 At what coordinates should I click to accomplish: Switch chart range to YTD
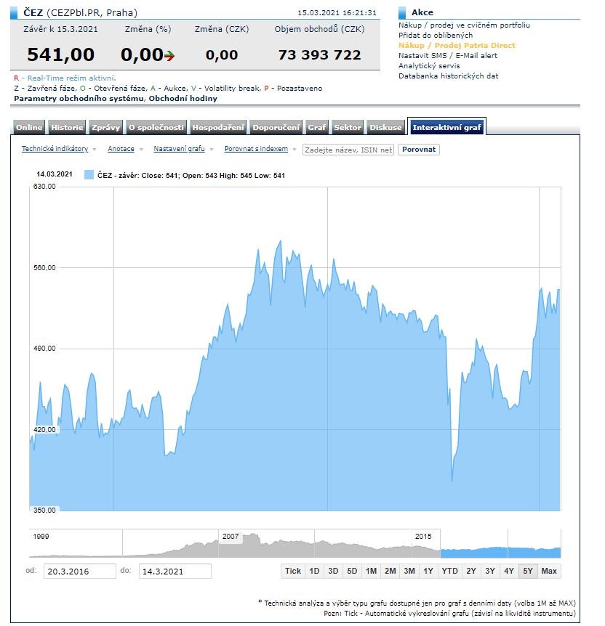[449, 571]
